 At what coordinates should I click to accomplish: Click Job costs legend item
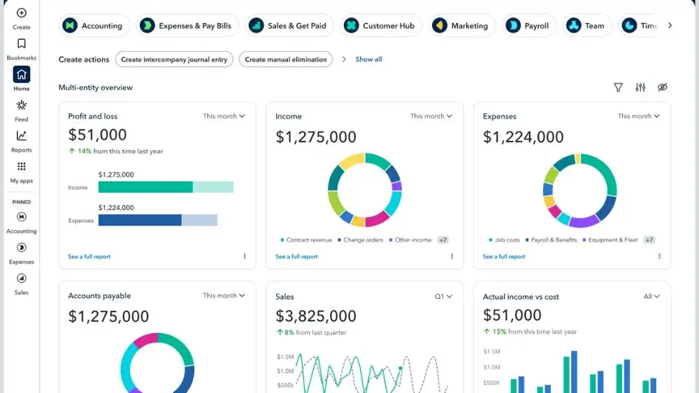click(504, 240)
